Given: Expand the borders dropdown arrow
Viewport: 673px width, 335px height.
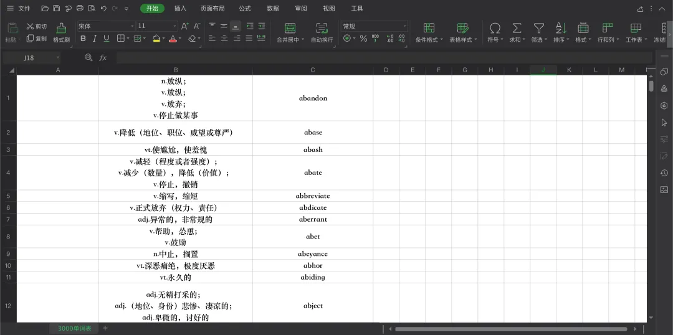Looking at the screenshot, I should [128, 39].
